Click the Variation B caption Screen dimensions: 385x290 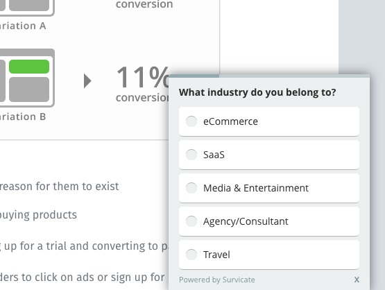pos(23,117)
